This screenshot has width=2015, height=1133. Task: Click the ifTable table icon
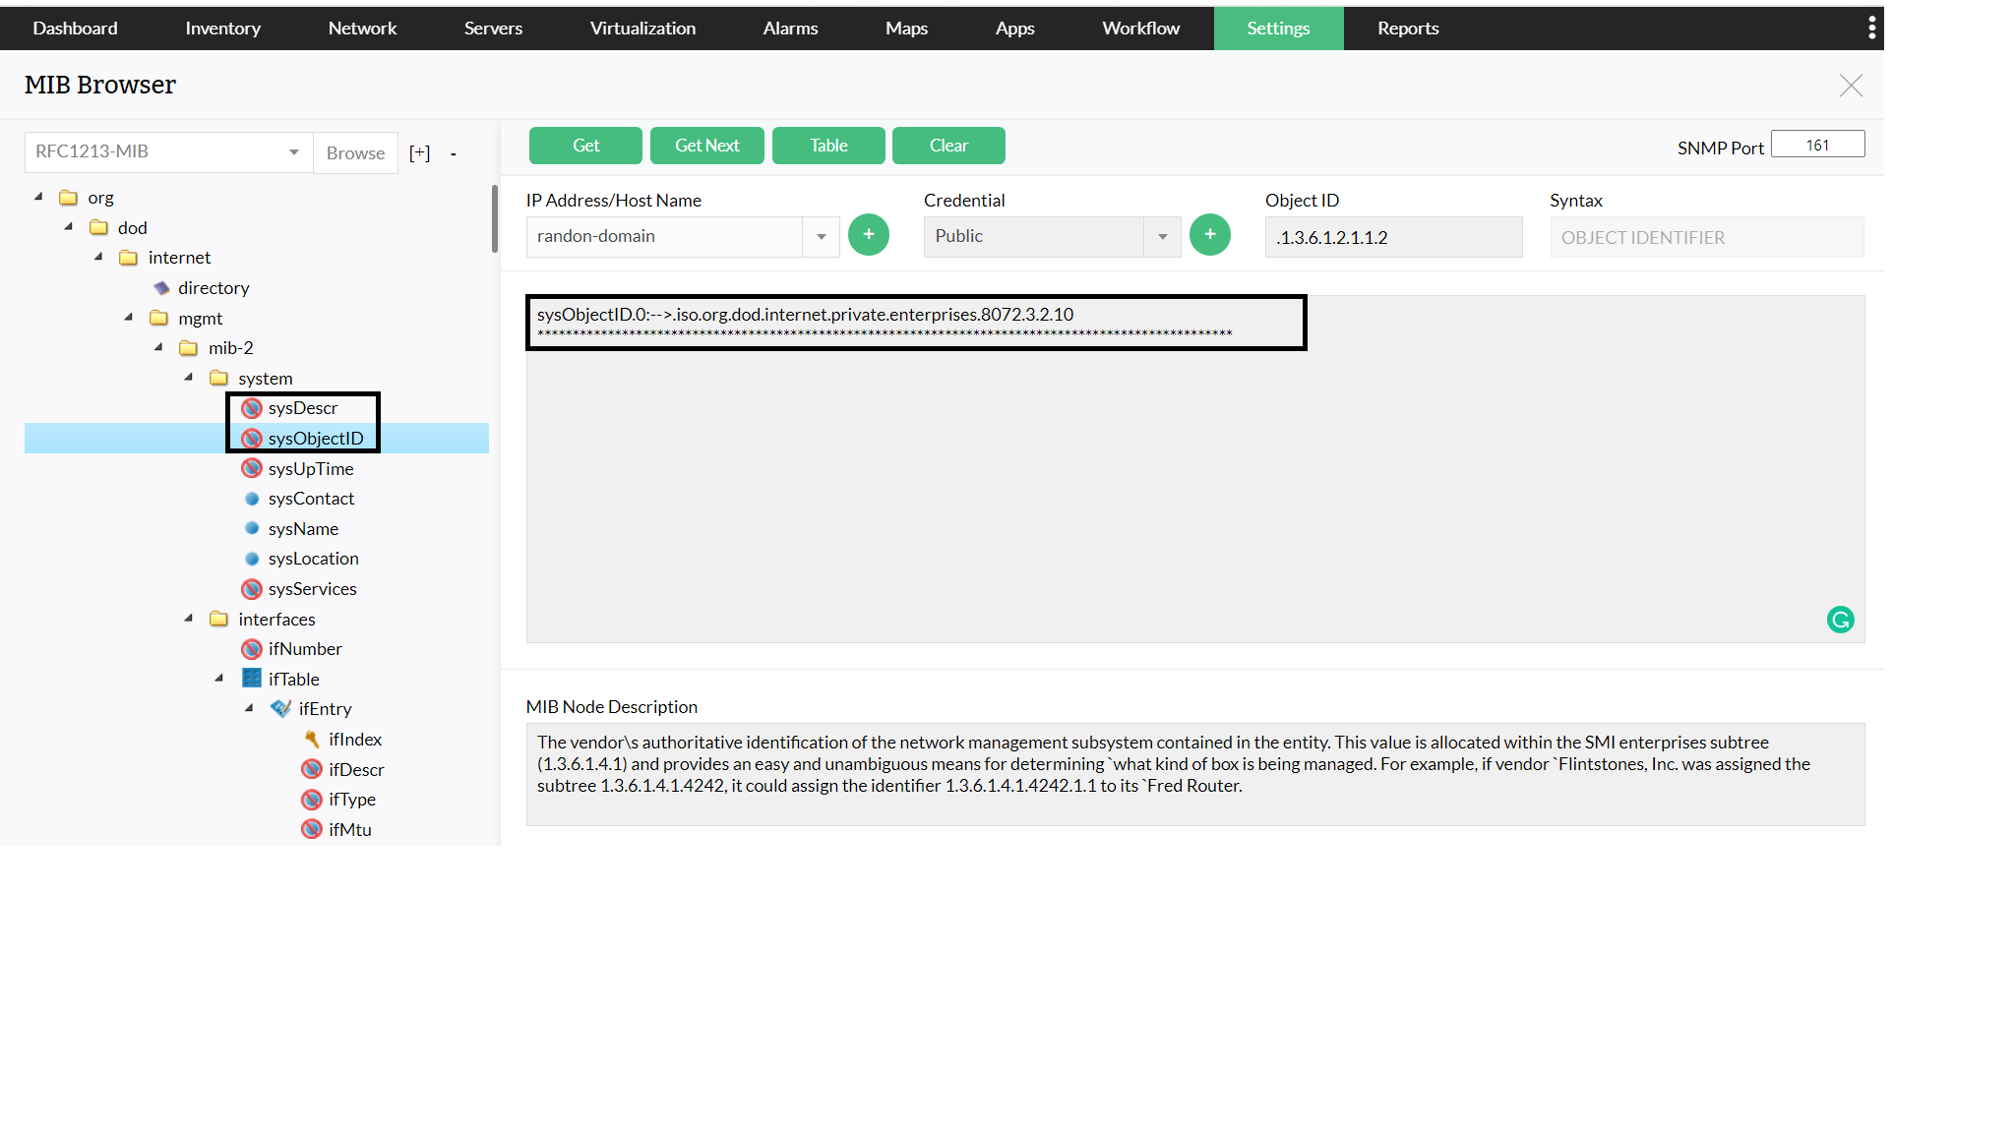(252, 679)
